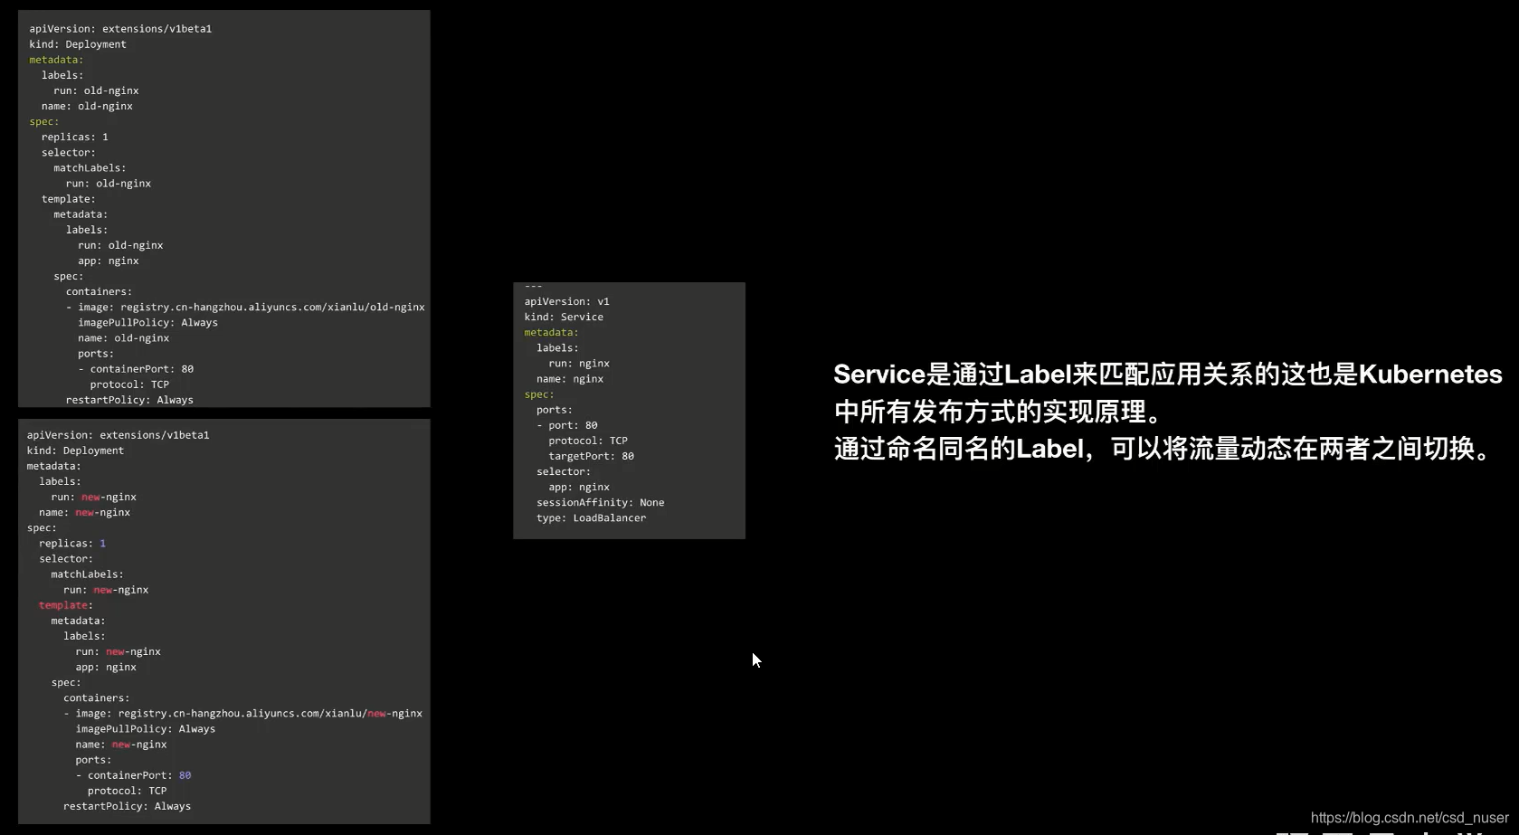
Task: Click 'restartPolicy: Always' in the new-nginx block
Action: tap(127, 806)
